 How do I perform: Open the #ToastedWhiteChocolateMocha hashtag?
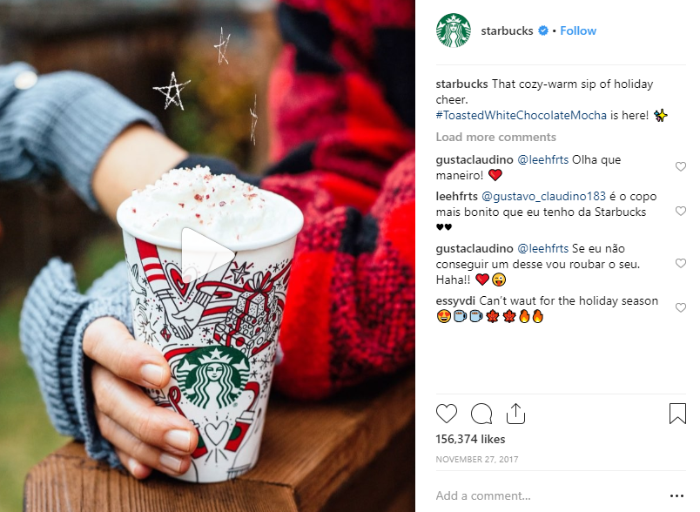click(x=521, y=115)
